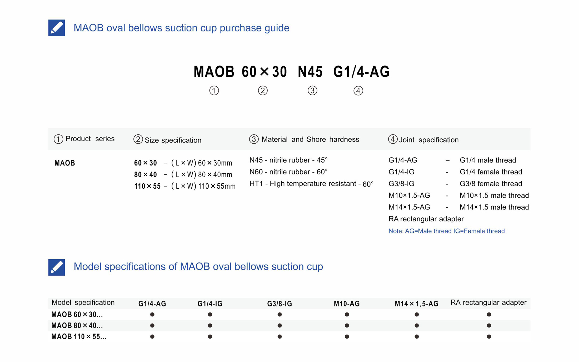Click circled number 1 under MAOB code
This screenshot has width=579, height=362.
tap(214, 91)
